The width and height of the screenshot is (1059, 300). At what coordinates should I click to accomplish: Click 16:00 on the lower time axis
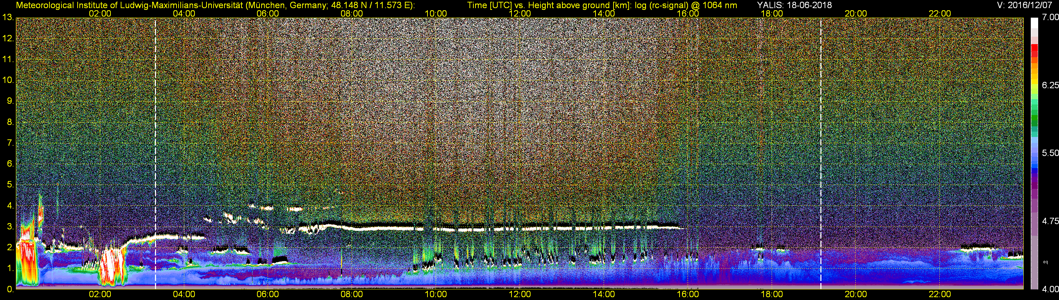pyautogui.click(x=688, y=294)
